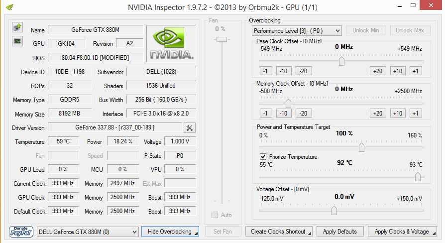Screen dimensions: 445x243
Task: Toggle the Priorize Temperature checkbox
Action: coord(263,157)
